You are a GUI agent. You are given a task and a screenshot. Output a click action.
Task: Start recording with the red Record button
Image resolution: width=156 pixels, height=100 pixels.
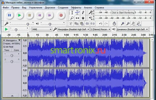coord(61,15)
